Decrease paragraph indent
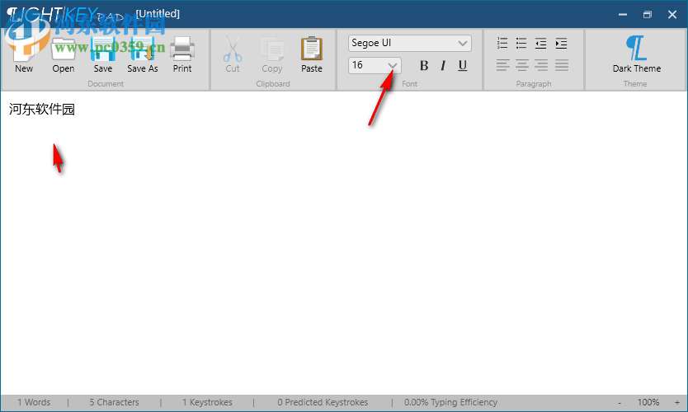The width and height of the screenshot is (688, 412). pos(540,43)
